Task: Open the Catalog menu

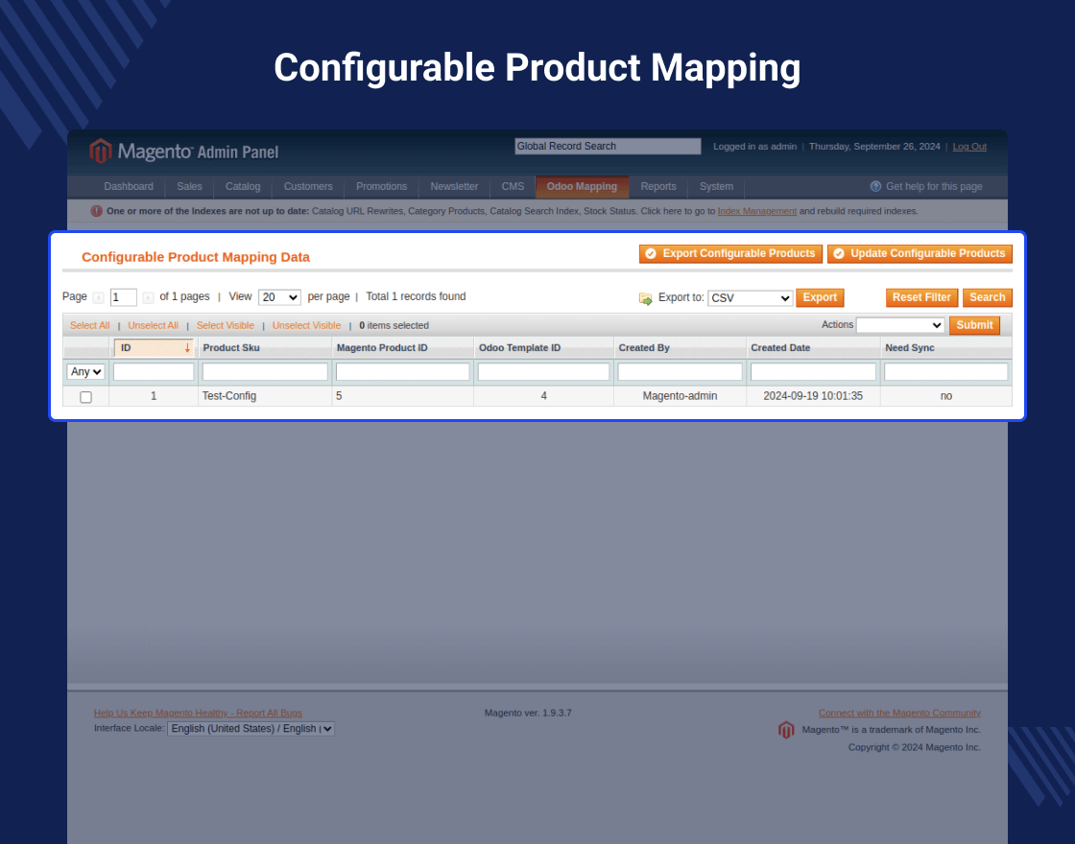Action: 243,186
